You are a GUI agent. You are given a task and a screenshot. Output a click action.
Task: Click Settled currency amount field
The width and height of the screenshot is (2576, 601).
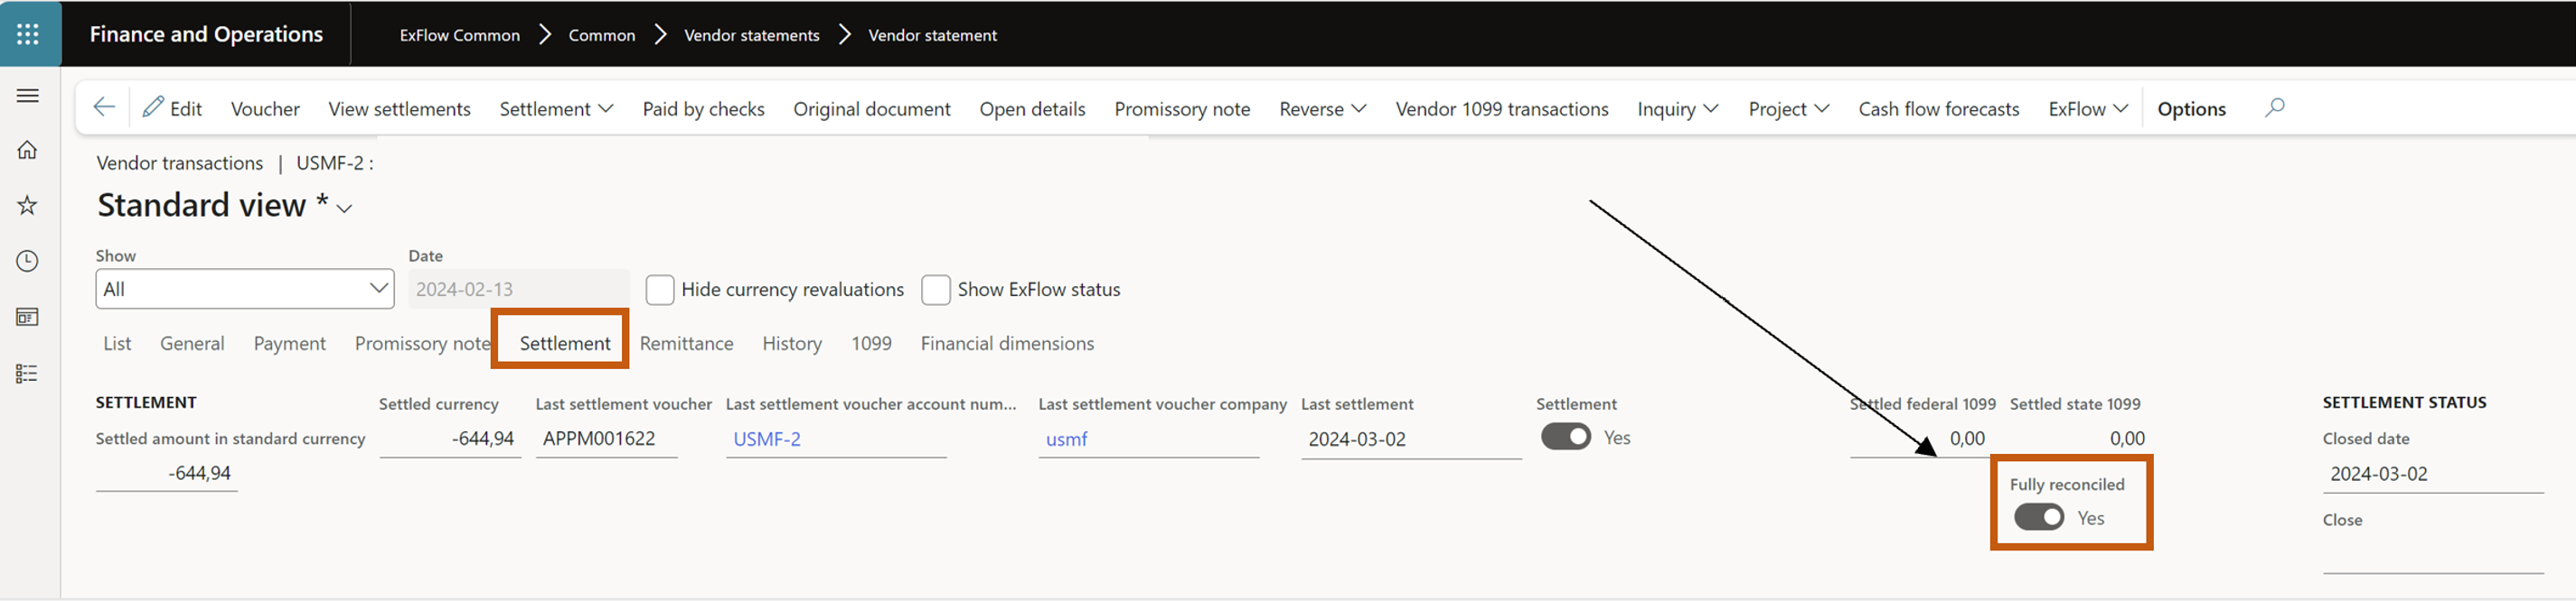point(450,439)
